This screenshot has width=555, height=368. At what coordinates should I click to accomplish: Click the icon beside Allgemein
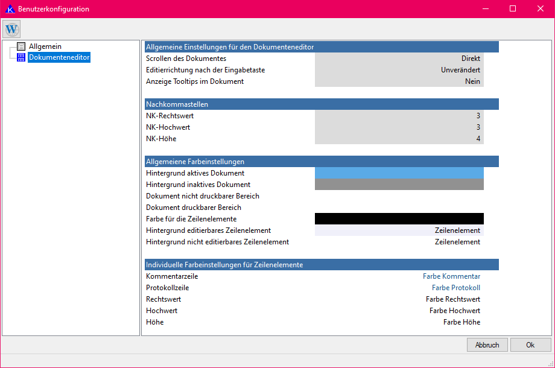[21, 46]
